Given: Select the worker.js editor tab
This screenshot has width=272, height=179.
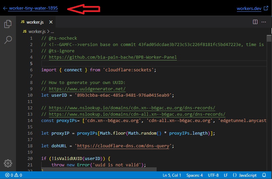Looking at the screenshot, I should tap(35, 22).
